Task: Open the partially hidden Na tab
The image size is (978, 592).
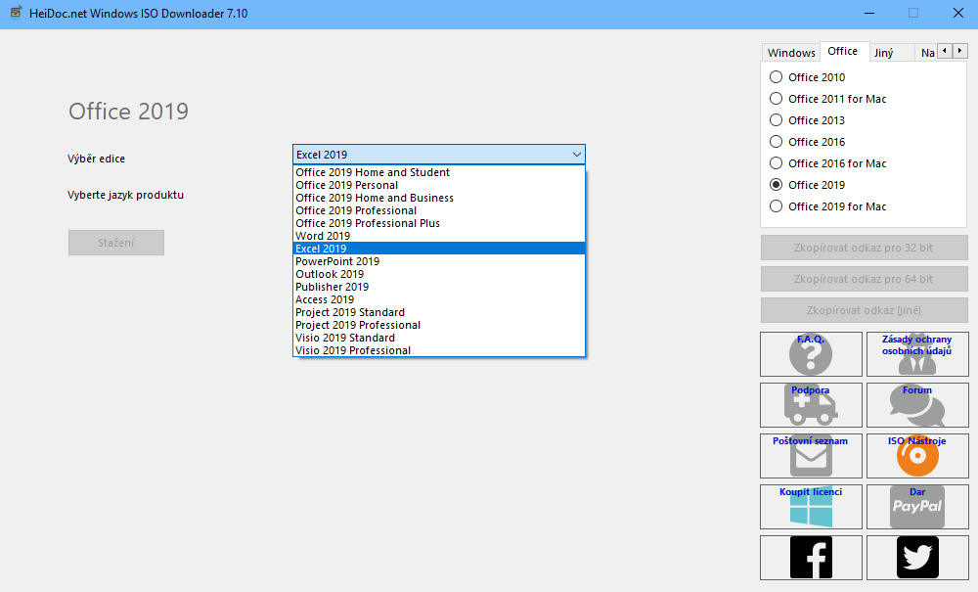Action: [x=927, y=53]
